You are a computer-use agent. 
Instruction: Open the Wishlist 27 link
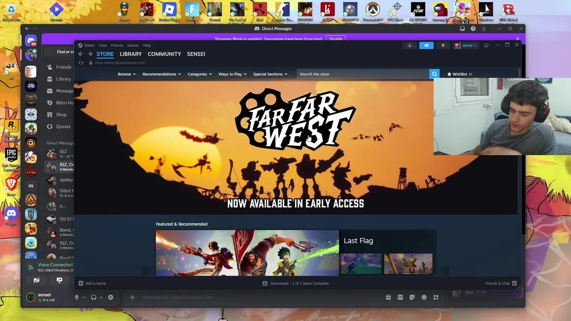click(x=459, y=74)
